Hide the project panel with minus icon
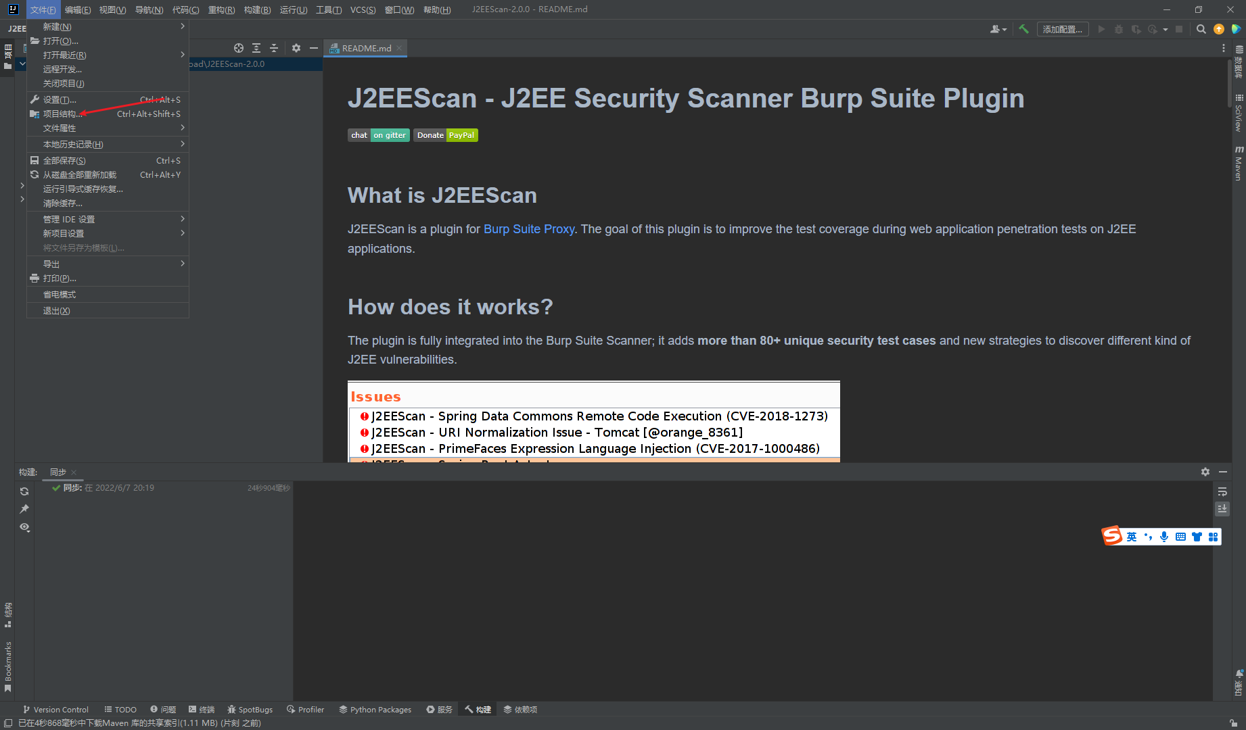This screenshot has height=730, width=1246. [314, 48]
